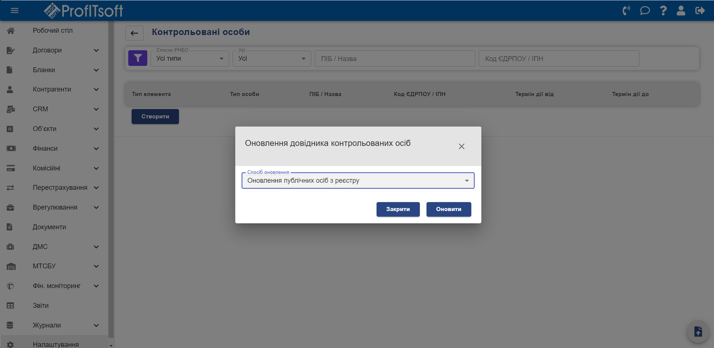Click the floating document upload icon
The image size is (714, 348).
[x=698, y=331]
